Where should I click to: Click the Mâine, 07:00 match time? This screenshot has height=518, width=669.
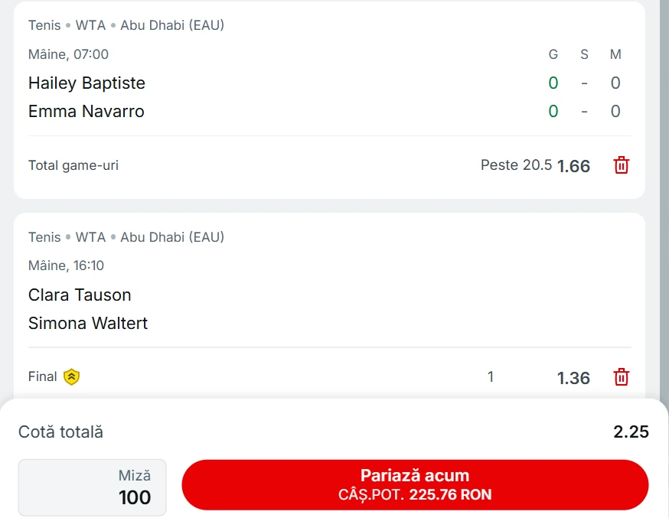pyautogui.click(x=69, y=54)
